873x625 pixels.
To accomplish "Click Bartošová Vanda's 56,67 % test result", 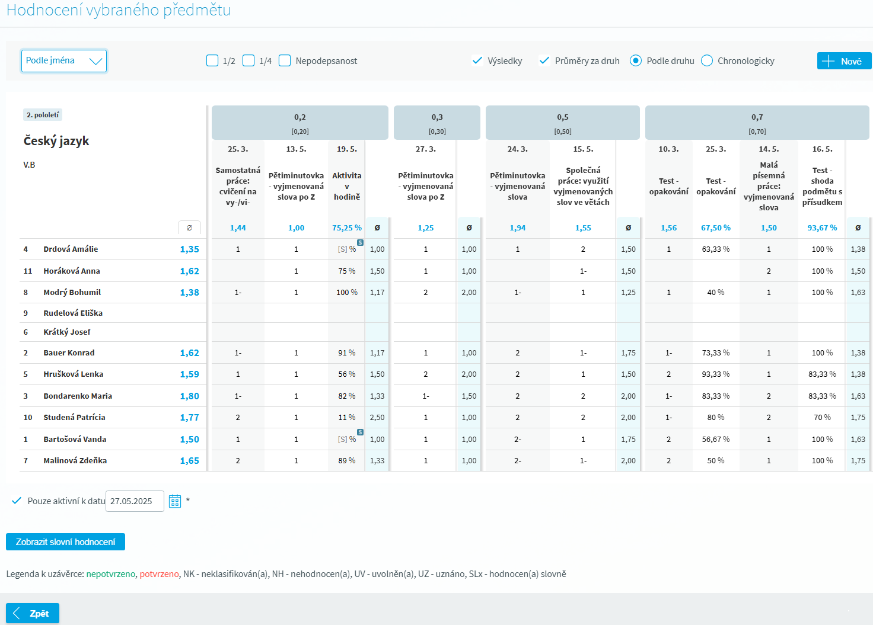I will (716, 439).
